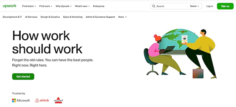Click the Get started button
Viewport: 236px width, 107px height.
pos(23,76)
